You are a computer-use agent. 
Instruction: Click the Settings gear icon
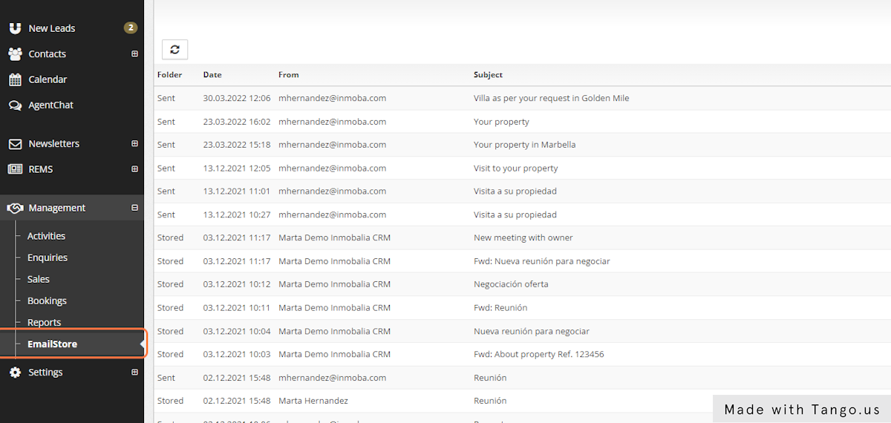point(15,373)
